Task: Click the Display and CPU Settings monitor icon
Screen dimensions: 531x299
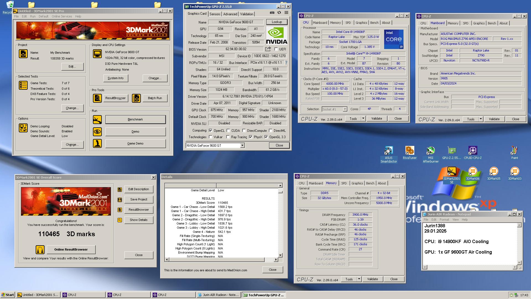Action: 97,54
